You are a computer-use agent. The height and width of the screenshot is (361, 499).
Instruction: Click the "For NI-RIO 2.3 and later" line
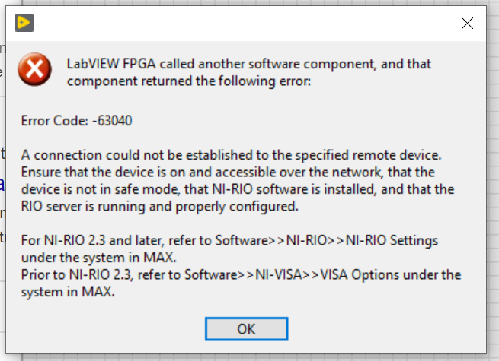tap(229, 240)
